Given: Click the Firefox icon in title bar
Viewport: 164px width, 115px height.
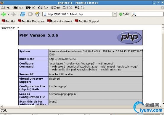Looking at the screenshot, I should (x=1, y=2).
